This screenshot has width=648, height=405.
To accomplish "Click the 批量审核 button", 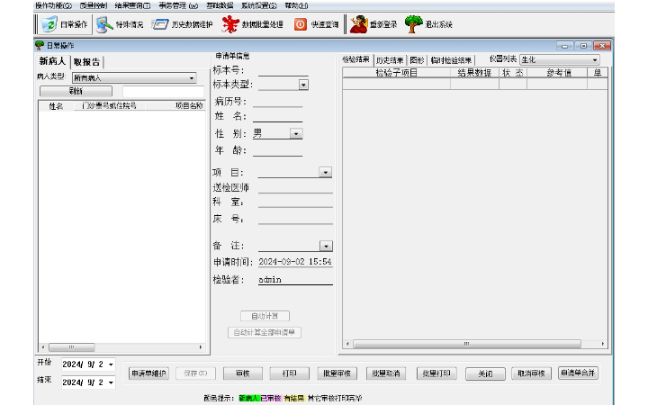I will (x=337, y=373).
